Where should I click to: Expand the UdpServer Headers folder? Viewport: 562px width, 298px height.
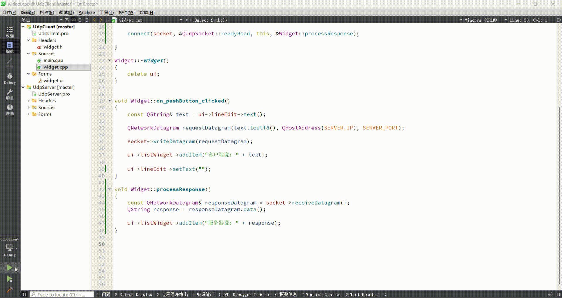click(x=28, y=101)
